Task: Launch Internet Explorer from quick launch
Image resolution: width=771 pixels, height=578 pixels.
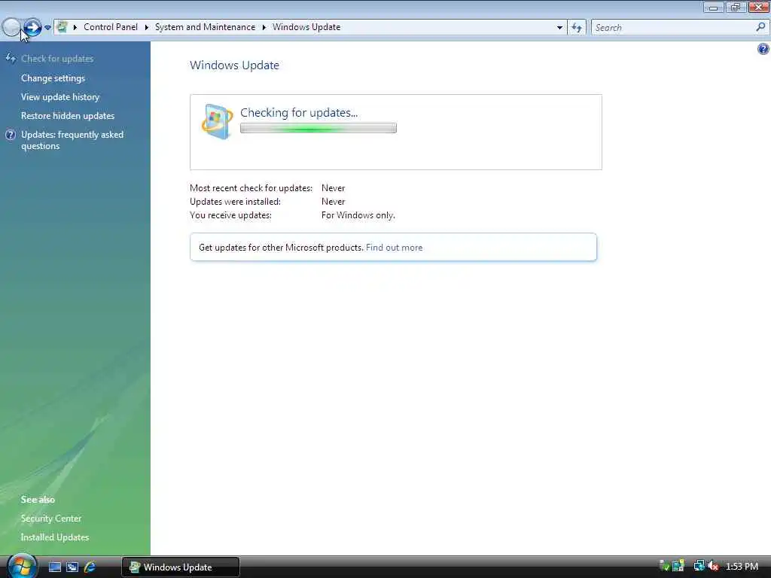Action: [x=90, y=567]
